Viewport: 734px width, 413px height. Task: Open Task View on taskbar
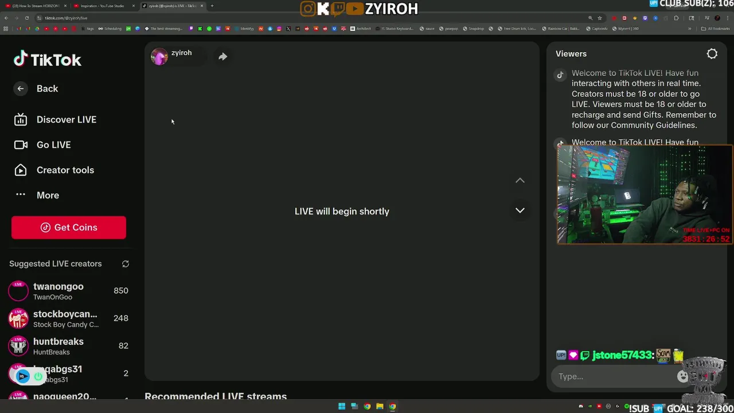tap(354, 407)
